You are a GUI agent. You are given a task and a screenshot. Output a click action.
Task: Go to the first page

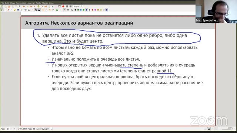31,7
